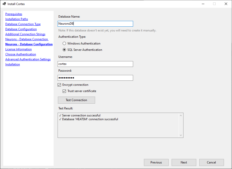
Task: Go to Database Configuration
Action: coord(21,29)
